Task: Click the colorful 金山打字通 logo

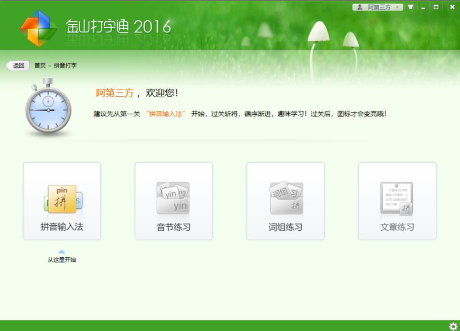Action: 39,28
